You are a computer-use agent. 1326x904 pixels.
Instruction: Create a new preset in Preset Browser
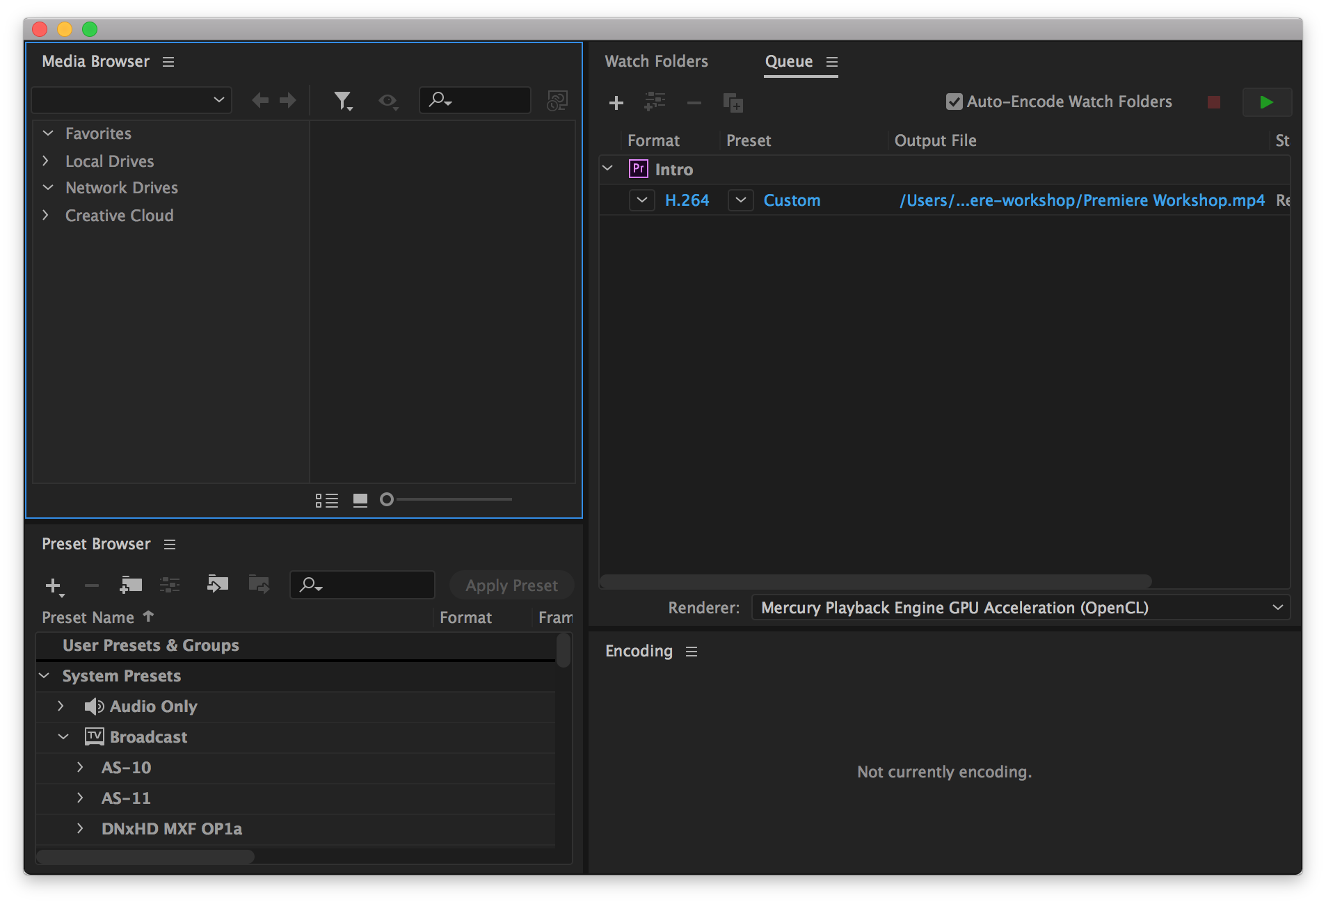54,585
